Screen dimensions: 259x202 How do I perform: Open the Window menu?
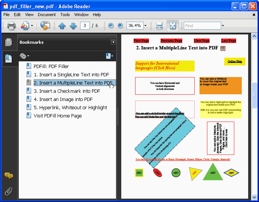[81, 15]
